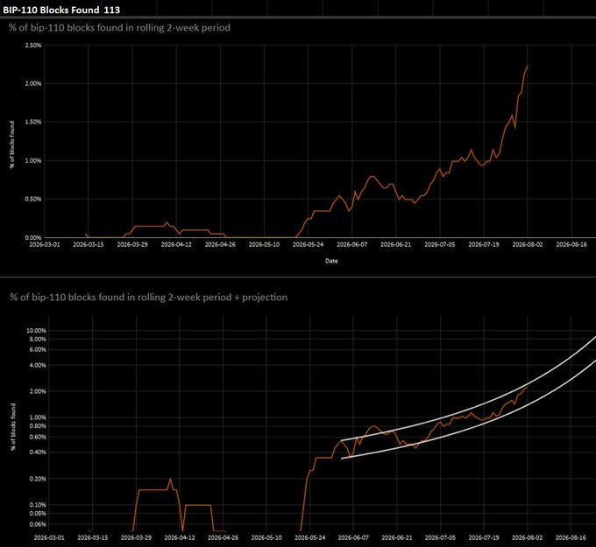Select the '0.08%' y-axis tick

(38, 514)
